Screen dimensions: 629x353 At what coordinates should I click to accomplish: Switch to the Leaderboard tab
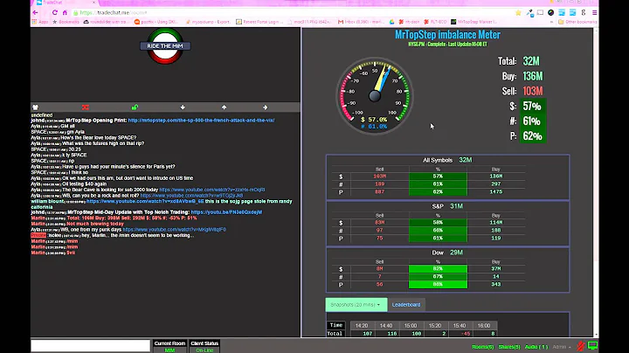pos(406,304)
